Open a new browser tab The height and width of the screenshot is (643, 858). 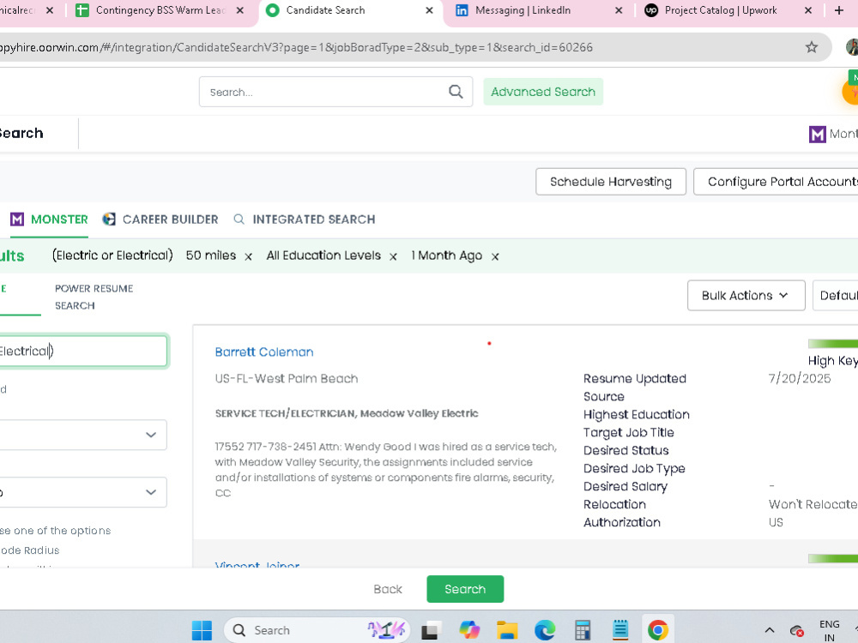coord(839,10)
